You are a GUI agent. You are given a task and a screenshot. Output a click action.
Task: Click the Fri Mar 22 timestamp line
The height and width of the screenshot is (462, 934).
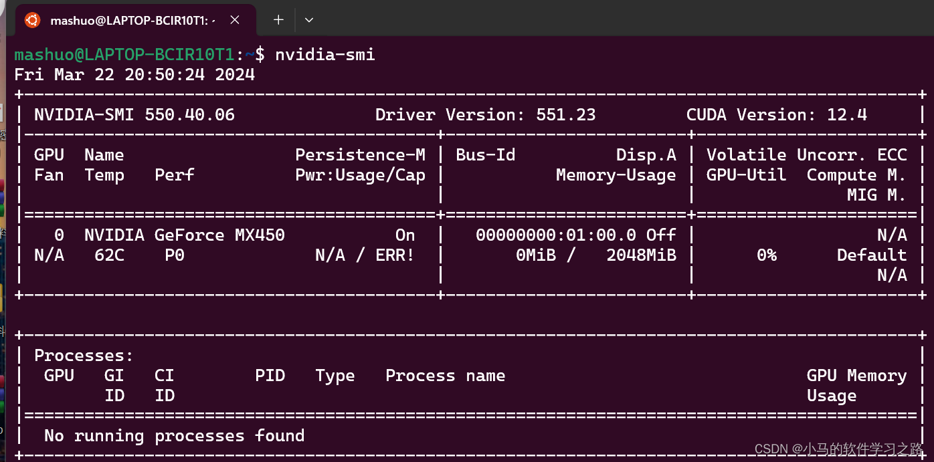point(134,74)
